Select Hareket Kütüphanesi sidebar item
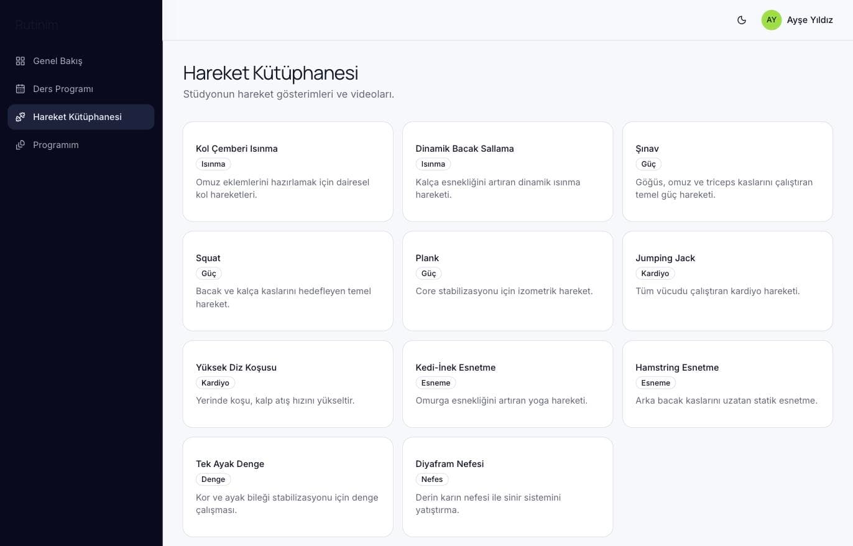Viewport: 853px width, 546px height. [x=81, y=117]
